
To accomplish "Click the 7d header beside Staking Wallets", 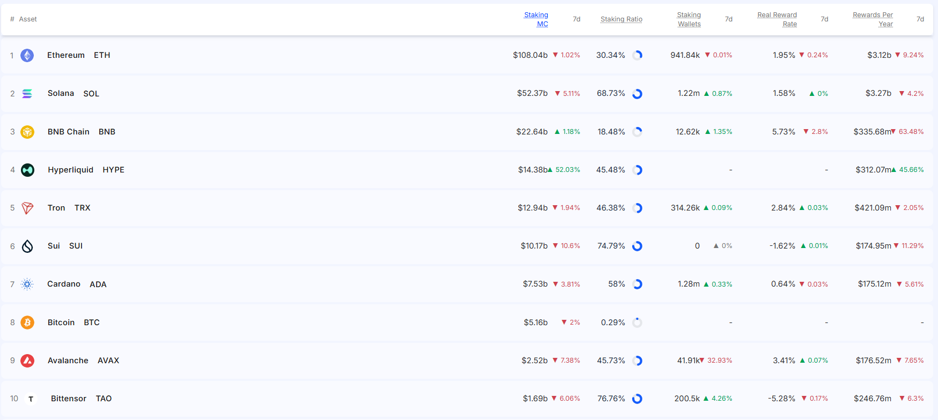I will click(729, 19).
